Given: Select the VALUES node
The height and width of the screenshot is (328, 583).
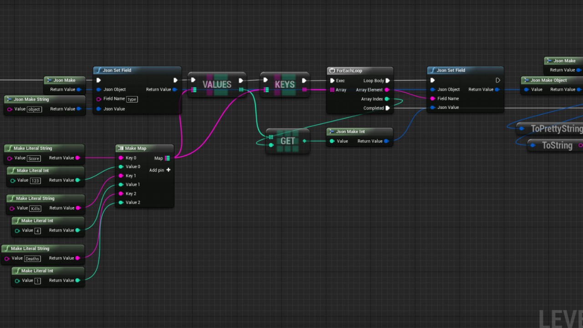Looking at the screenshot, I should [x=217, y=85].
